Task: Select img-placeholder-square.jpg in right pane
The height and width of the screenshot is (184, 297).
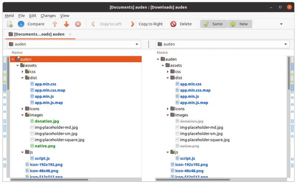Action: (205, 140)
